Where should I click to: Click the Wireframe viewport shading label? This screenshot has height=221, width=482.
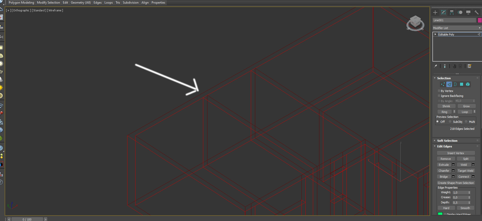[55, 10]
